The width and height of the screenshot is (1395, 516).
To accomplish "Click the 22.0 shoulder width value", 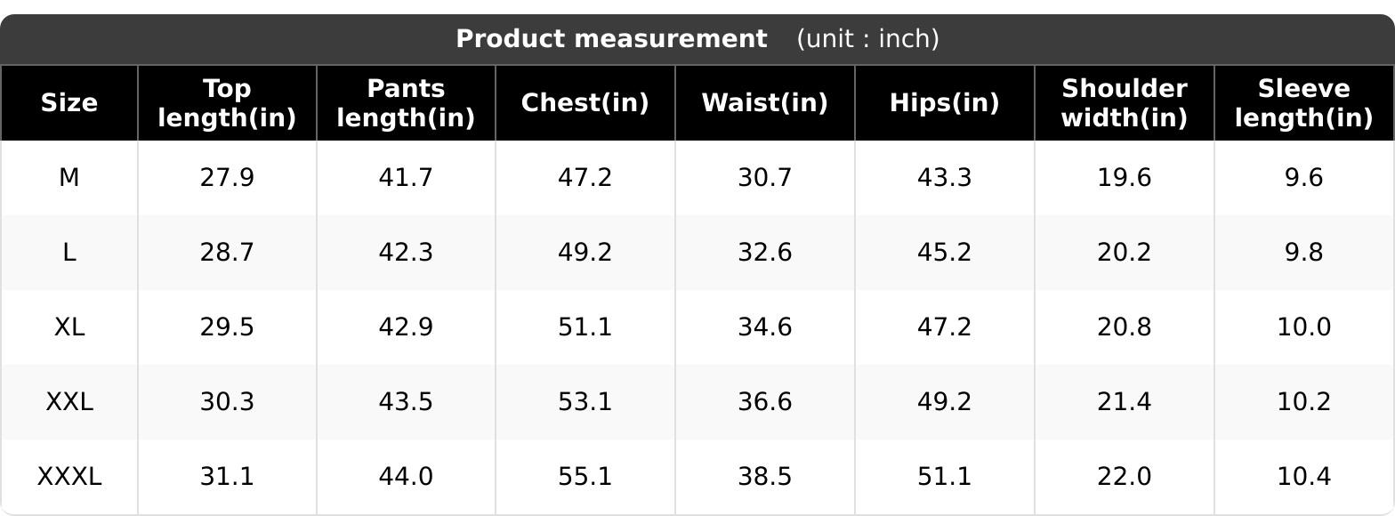I will (1125, 477).
